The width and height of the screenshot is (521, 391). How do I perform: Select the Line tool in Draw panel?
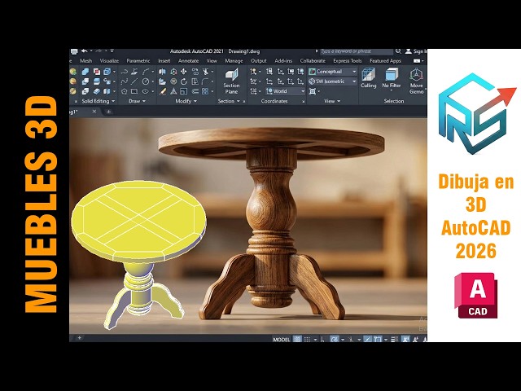134,81
